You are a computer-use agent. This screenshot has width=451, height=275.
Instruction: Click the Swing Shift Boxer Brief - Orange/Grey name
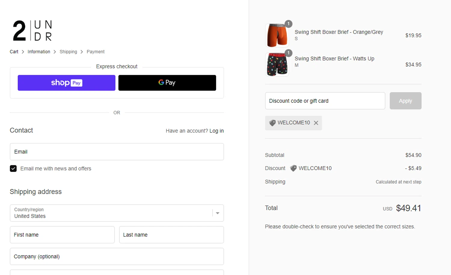click(x=339, y=32)
